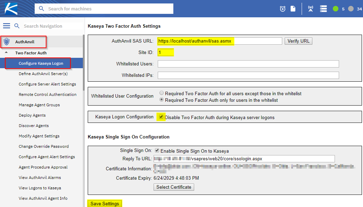Click the Kaseya Single Sign On Configuration heading

coord(129,137)
